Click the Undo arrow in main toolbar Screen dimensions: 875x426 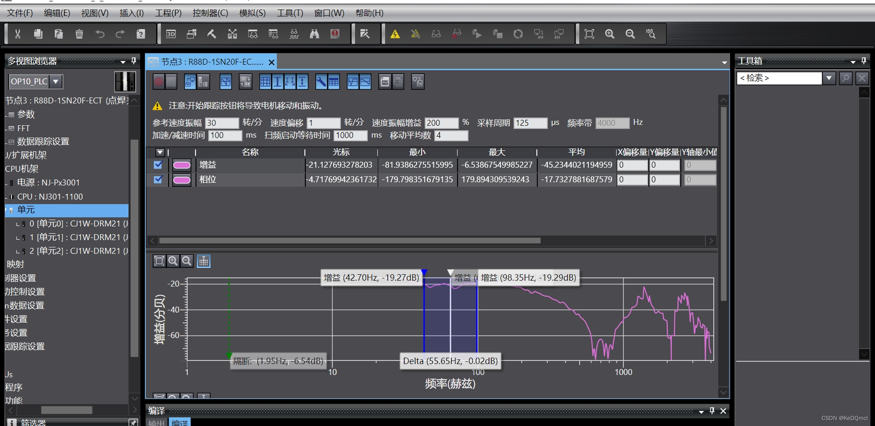[x=100, y=34]
